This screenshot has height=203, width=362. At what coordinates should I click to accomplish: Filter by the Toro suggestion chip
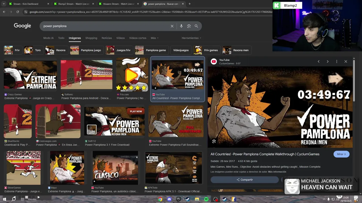(x=33, y=50)
